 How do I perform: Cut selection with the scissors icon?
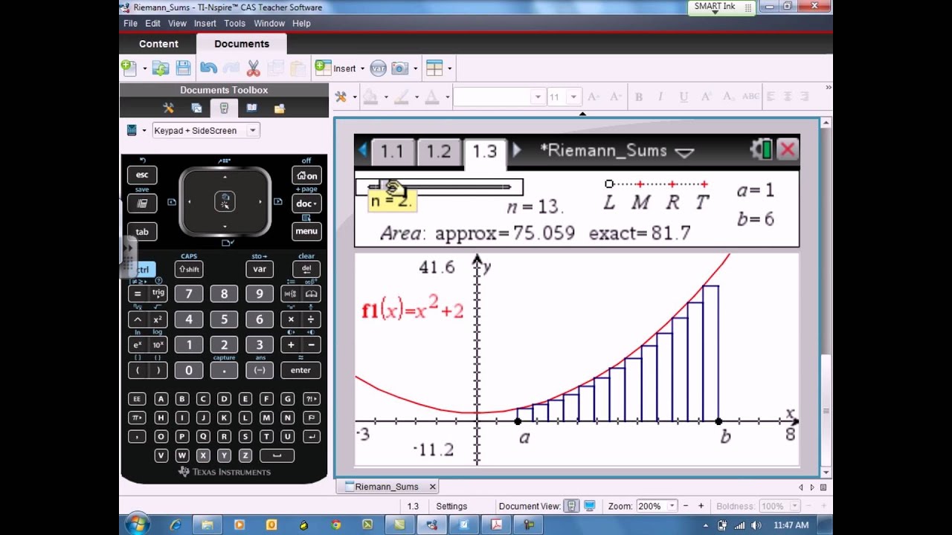[254, 68]
